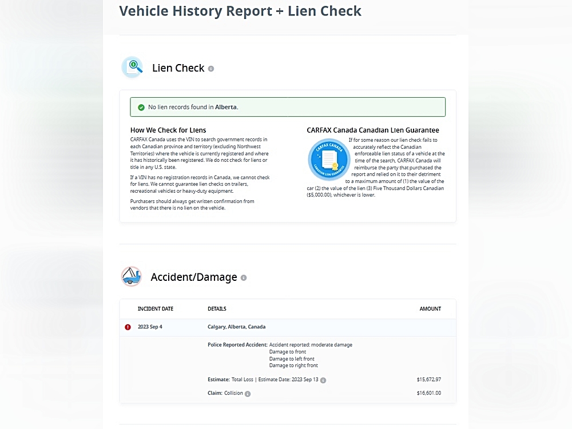Open the info icon next to Claim: Collision
572x429 pixels.
click(248, 394)
